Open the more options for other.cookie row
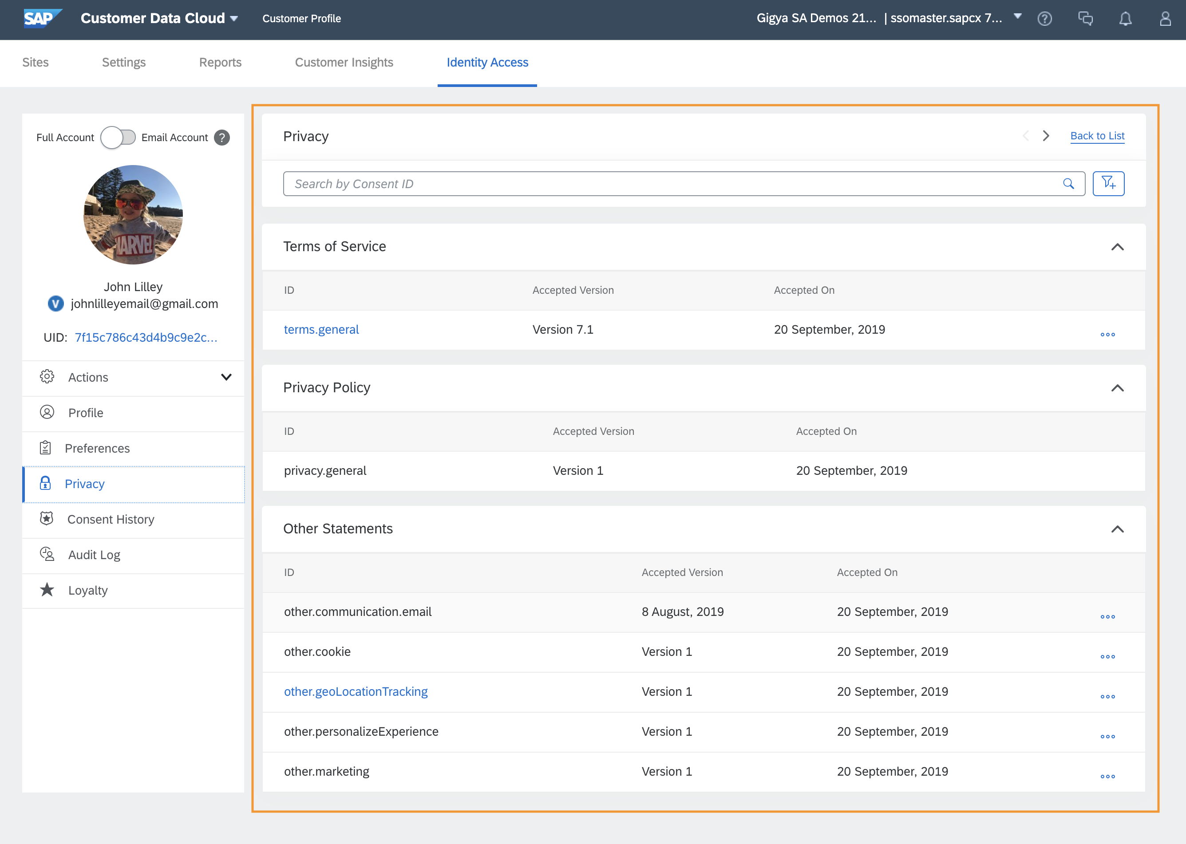Viewport: 1186px width, 844px height. pyautogui.click(x=1107, y=656)
